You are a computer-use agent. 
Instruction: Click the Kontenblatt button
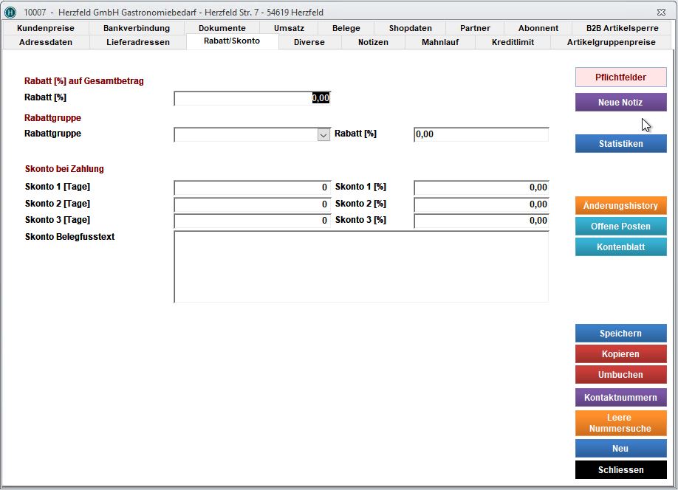pos(620,247)
